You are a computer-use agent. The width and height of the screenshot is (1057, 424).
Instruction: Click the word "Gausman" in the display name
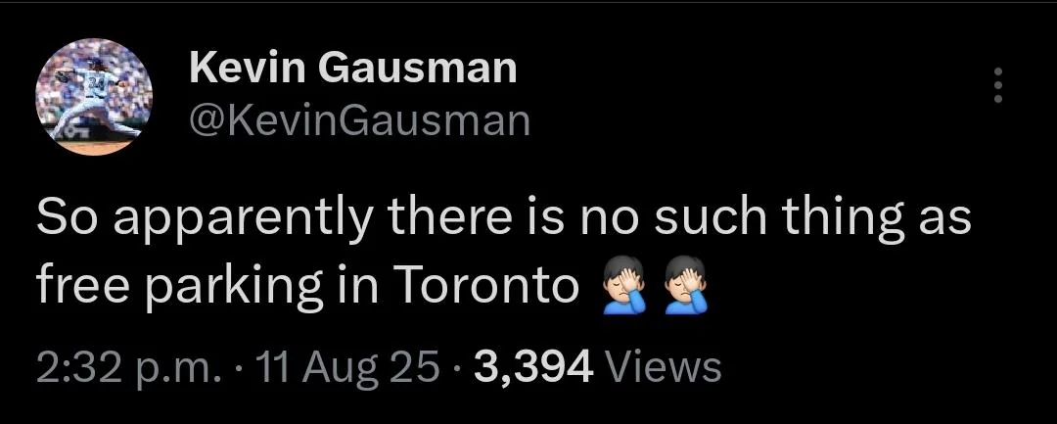click(419, 68)
